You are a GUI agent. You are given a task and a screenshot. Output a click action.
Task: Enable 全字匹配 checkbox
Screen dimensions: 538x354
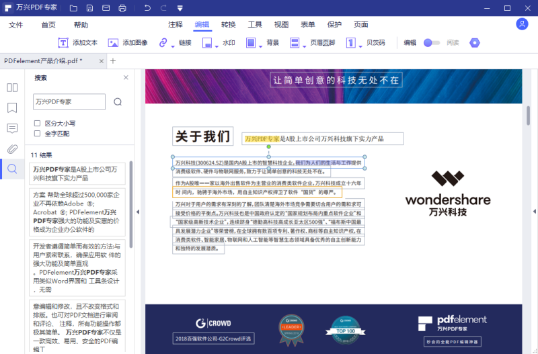[x=37, y=133]
